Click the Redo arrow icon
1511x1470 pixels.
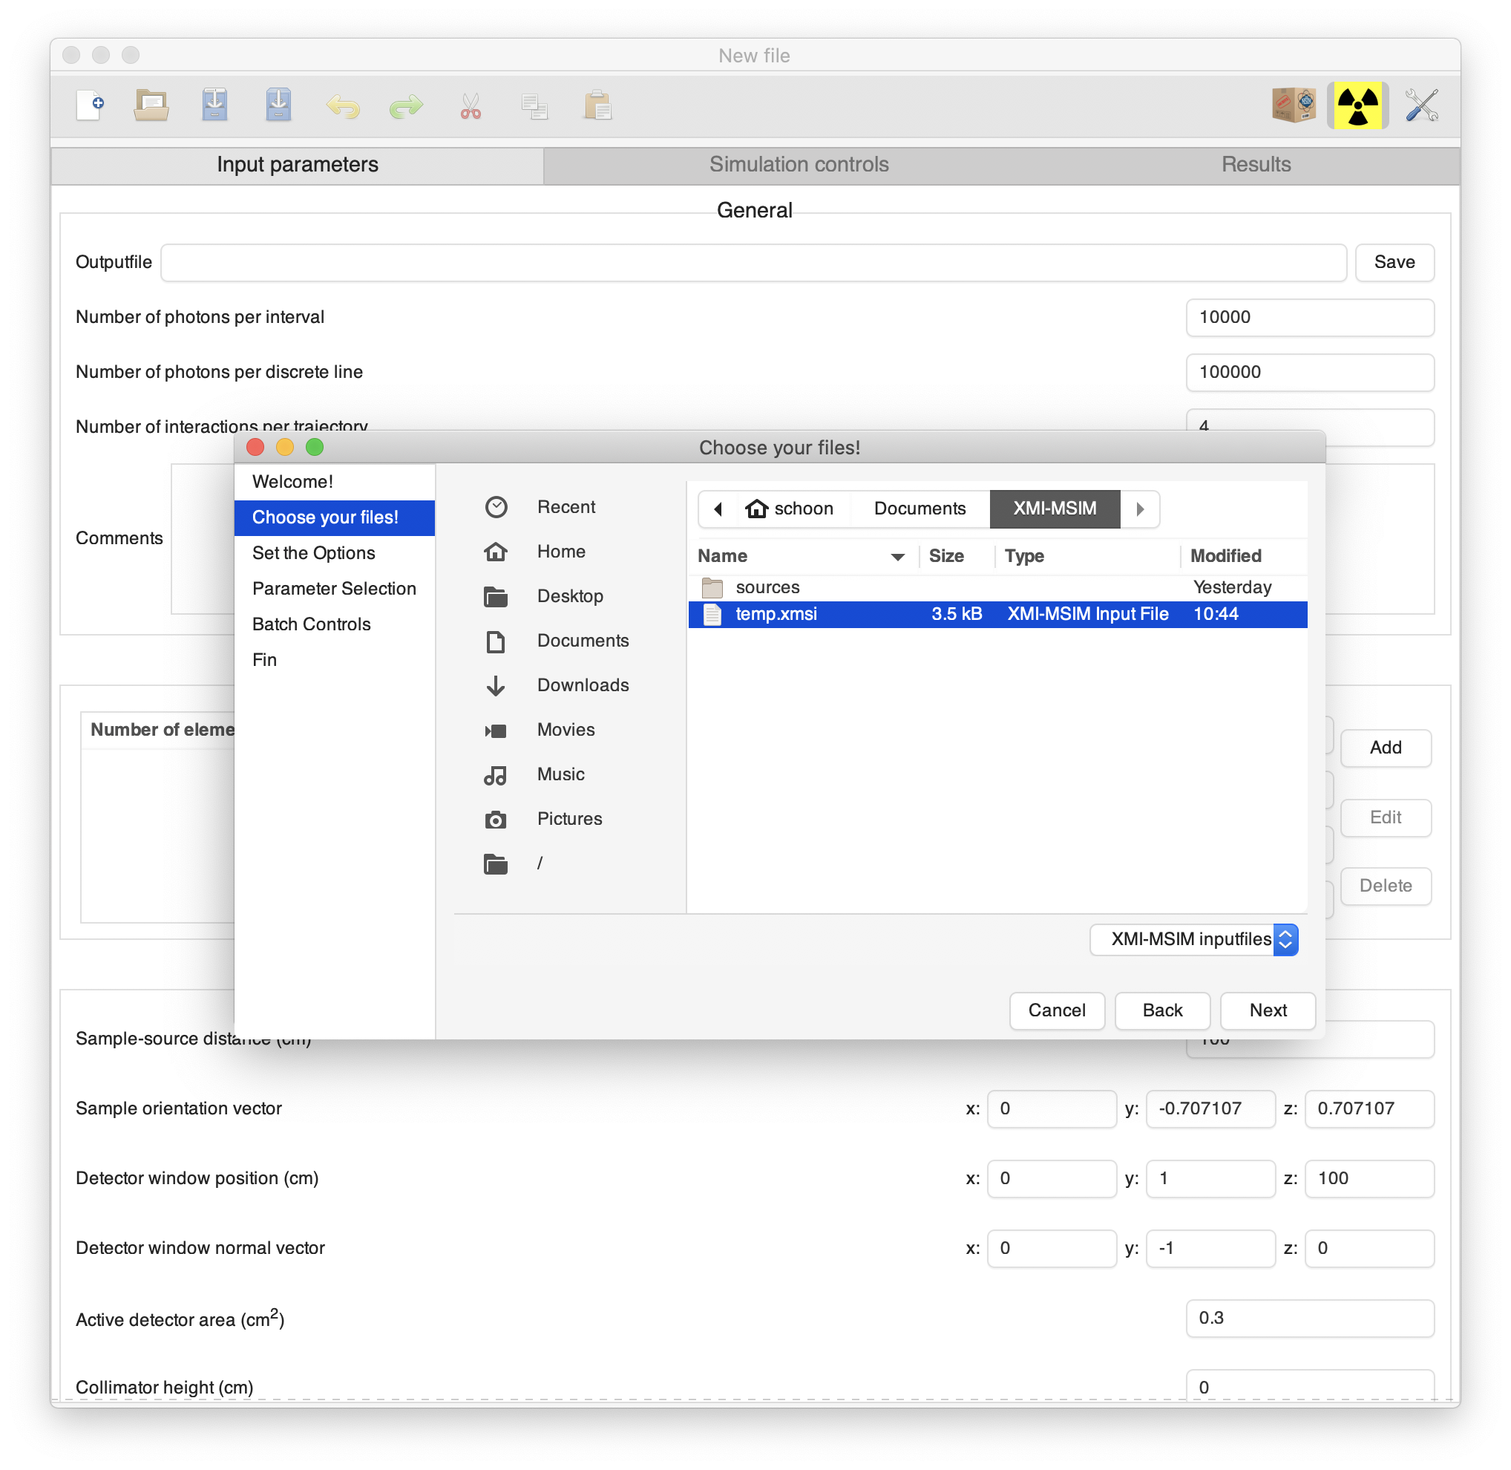406,107
